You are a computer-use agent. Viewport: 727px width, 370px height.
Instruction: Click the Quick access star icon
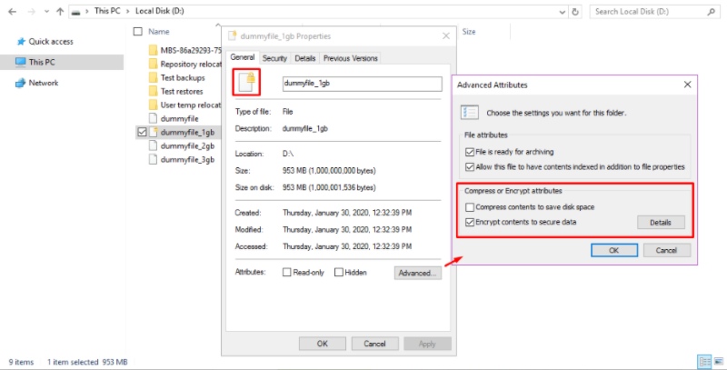20,42
